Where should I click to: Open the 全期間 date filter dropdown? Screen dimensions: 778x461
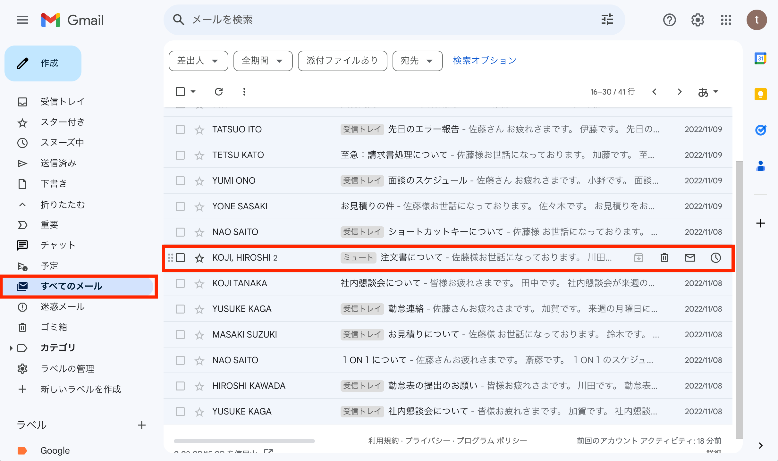[x=263, y=61]
